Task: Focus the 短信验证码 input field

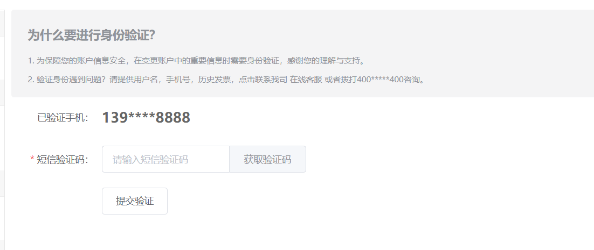Action: point(165,159)
